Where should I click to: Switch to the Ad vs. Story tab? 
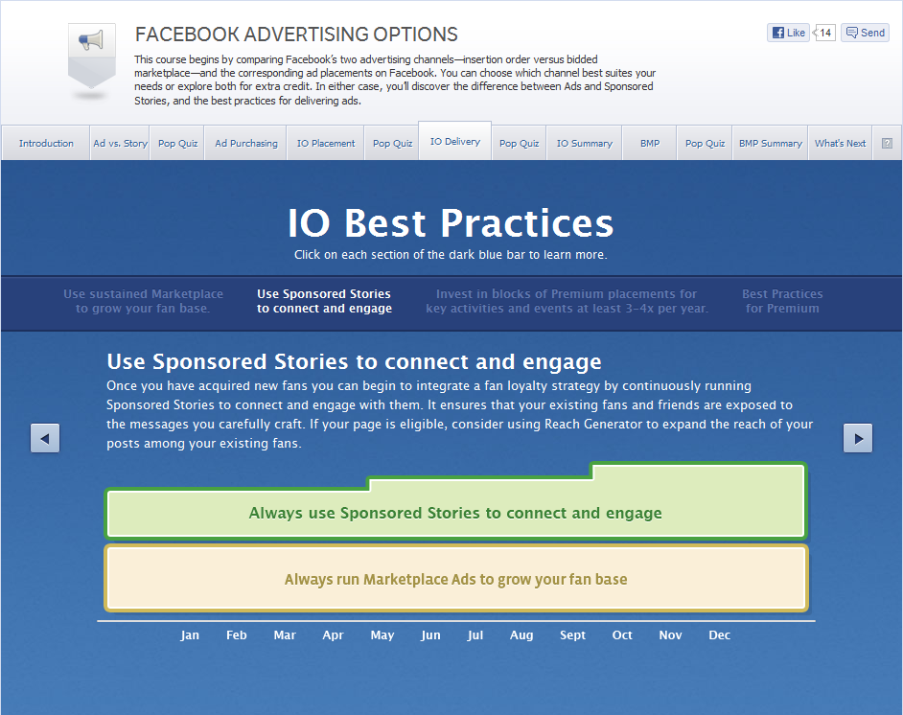pyautogui.click(x=120, y=144)
